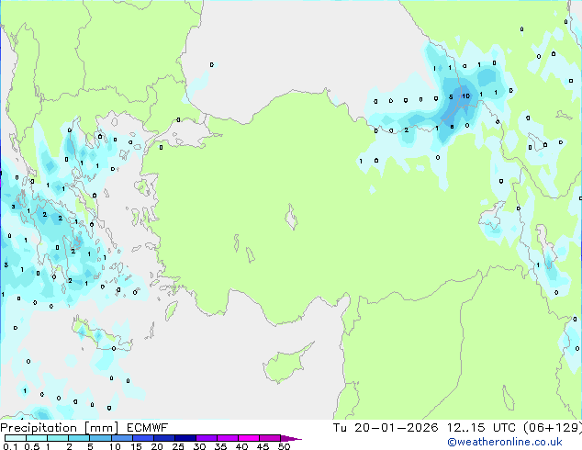Pick the 10–15 mm blue legend swatch
Viewport: 582px width, 450px height.
click(x=121, y=438)
